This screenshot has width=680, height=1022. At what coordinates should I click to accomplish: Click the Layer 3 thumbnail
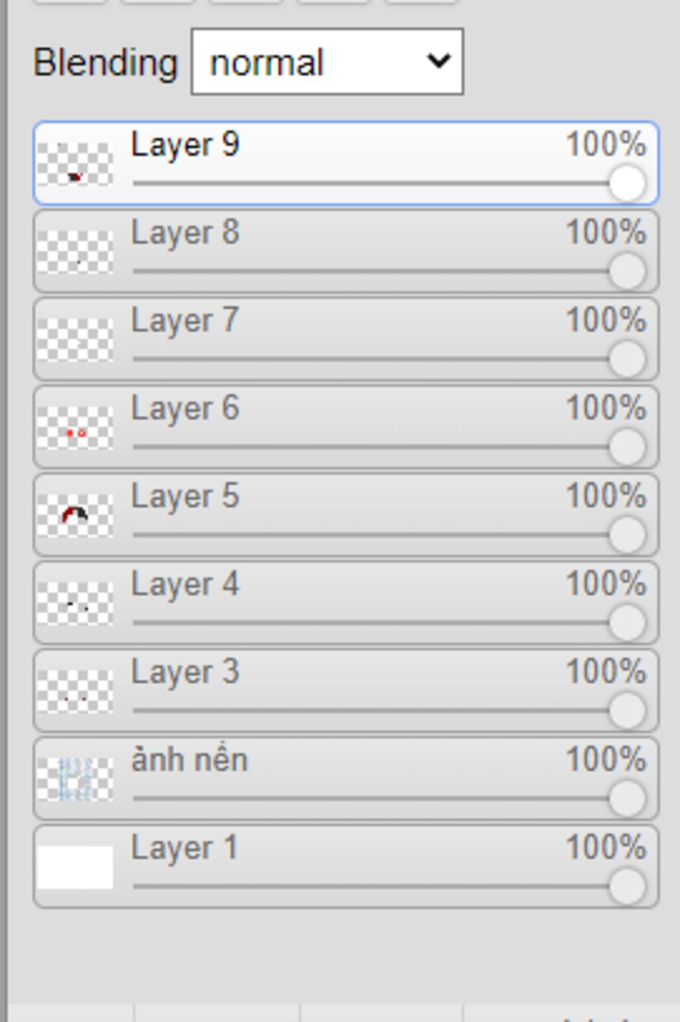pos(75,691)
